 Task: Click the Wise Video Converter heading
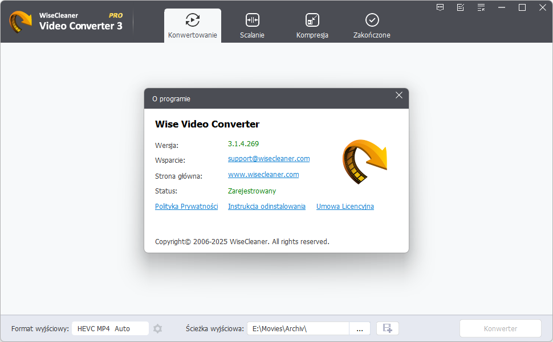[x=208, y=124]
